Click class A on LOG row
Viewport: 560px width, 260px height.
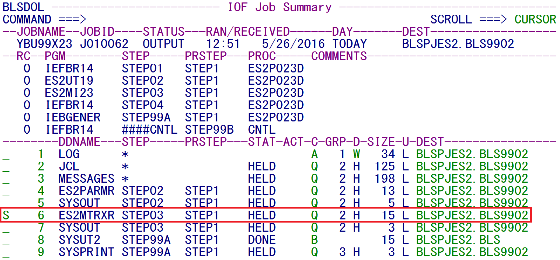(x=315, y=154)
